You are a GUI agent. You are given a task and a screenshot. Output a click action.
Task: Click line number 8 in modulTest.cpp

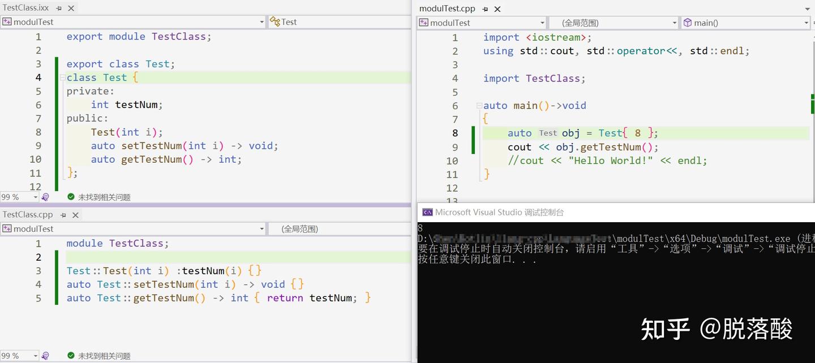coord(455,133)
